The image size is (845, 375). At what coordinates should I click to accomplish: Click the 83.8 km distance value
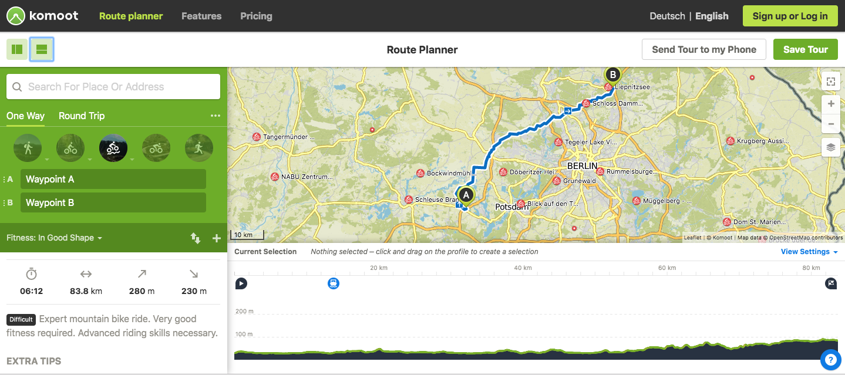86,290
